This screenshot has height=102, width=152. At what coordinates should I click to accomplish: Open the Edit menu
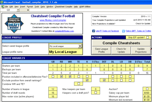[11, 6]
